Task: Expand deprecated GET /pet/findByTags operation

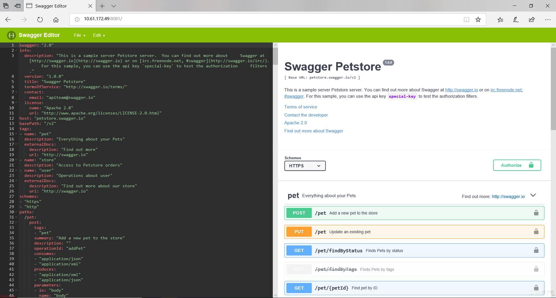Action: pos(414,269)
